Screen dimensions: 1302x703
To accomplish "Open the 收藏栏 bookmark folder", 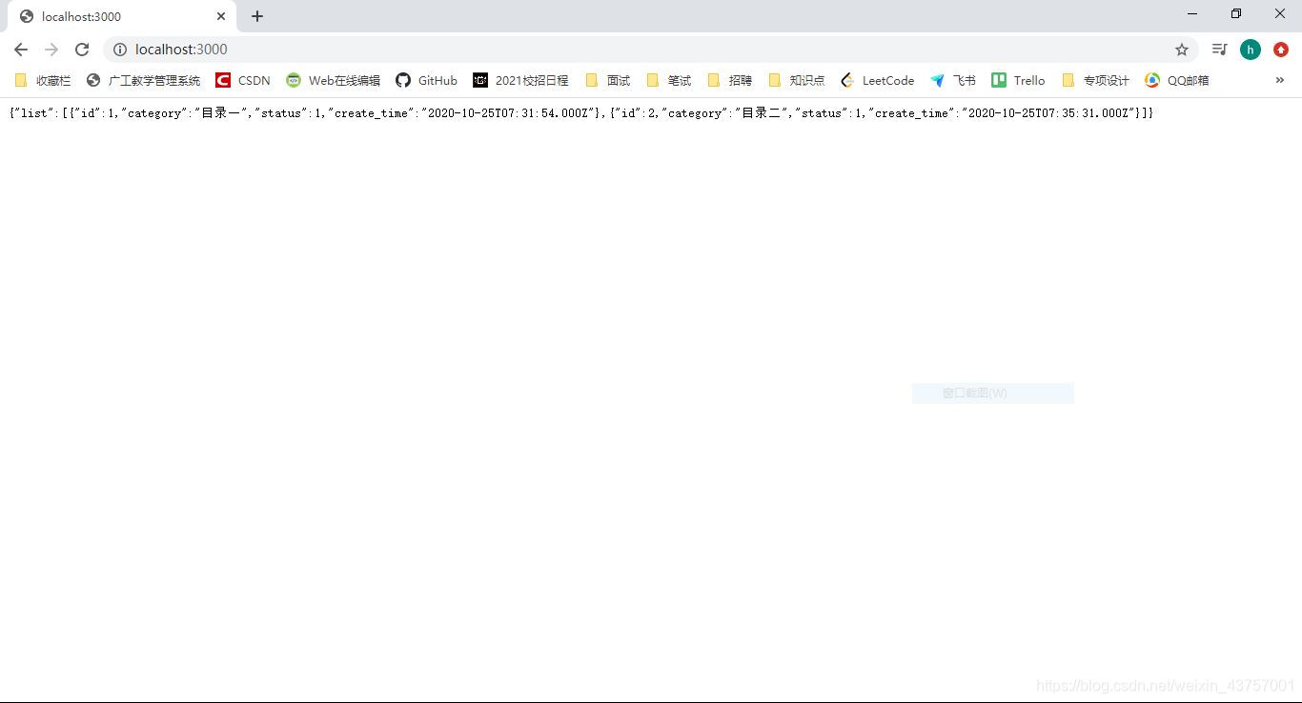I will point(43,81).
